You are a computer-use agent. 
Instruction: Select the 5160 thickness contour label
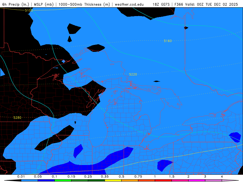pyautogui.click(x=168, y=41)
